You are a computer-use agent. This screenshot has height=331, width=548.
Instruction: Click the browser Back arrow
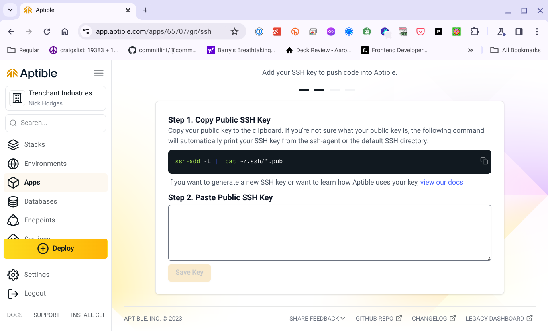(11, 32)
